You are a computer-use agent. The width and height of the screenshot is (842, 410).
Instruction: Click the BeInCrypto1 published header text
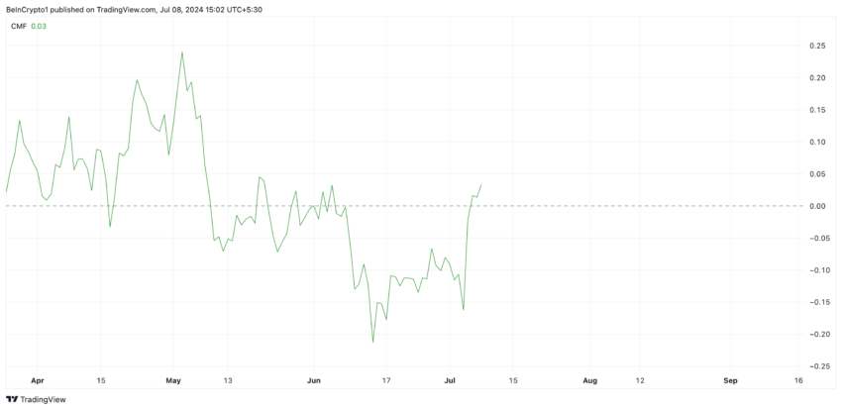coord(136,9)
